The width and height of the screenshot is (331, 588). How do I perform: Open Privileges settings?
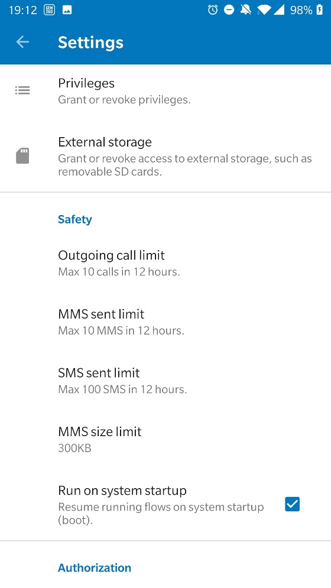[165, 91]
